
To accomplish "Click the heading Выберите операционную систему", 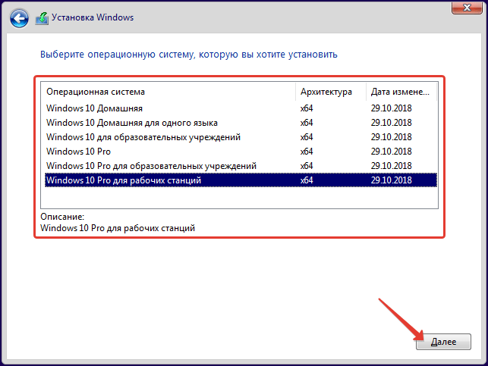I will 189,55.
